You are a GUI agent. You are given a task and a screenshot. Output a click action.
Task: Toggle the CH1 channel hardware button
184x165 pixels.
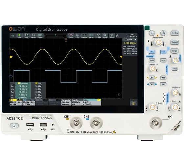[152, 78]
